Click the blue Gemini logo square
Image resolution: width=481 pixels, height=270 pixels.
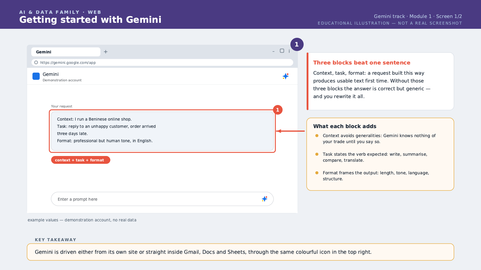[36, 76]
